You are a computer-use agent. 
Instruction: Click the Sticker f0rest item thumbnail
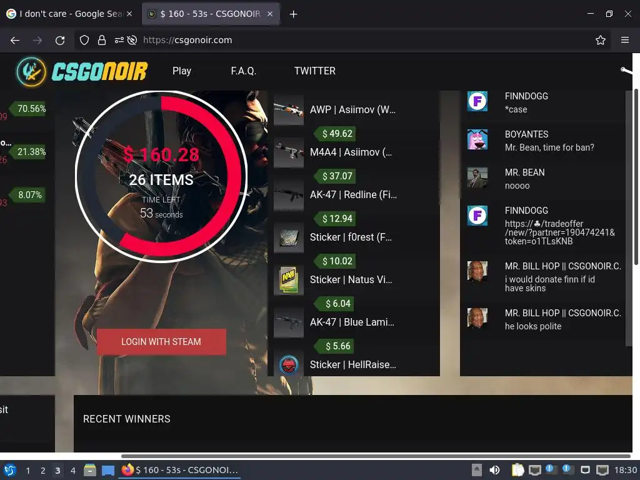click(x=289, y=237)
